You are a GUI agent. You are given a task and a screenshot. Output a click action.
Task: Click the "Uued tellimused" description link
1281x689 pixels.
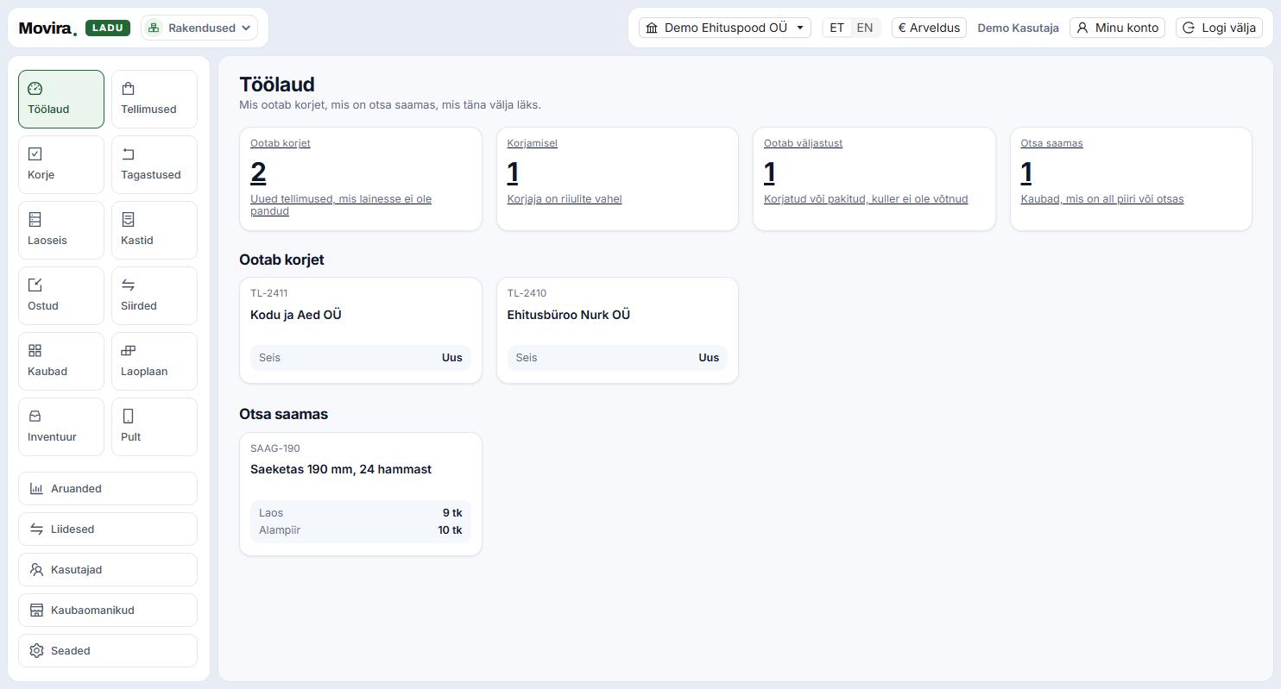click(341, 205)
